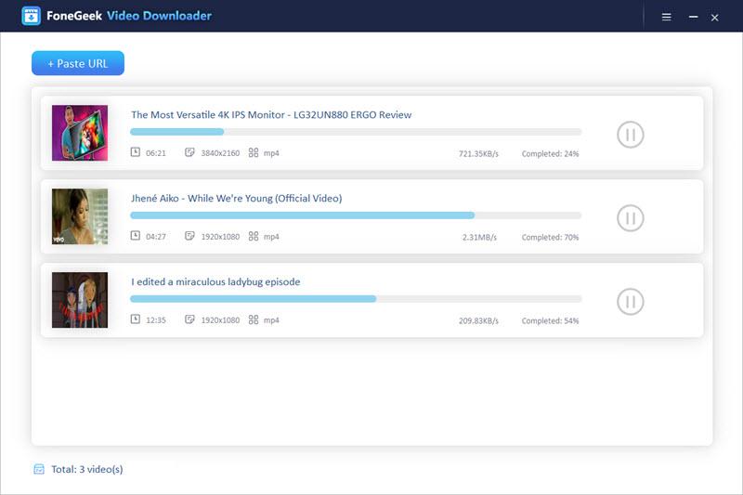This screenshot has height=495, width=743.
Task: Click the 12:35 duration text
Action: point(156,320)
